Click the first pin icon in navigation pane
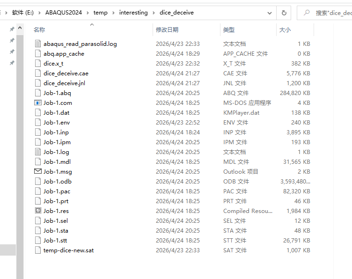352x279 pixels. tap(12, 29)
